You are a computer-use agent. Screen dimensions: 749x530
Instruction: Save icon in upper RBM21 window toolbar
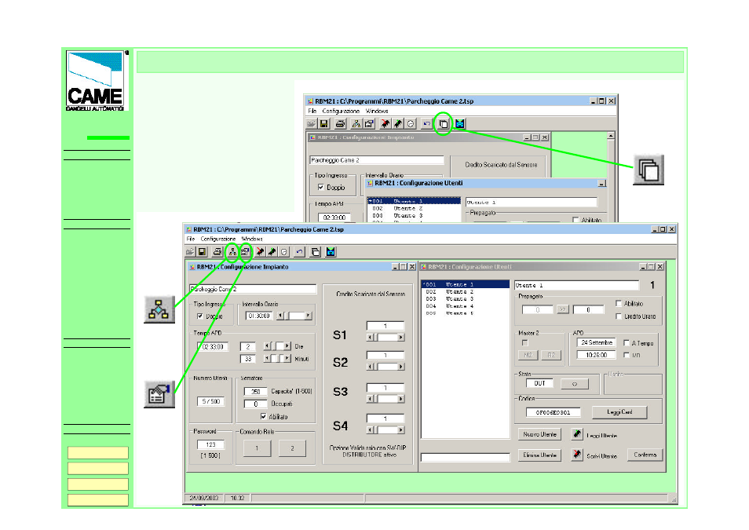click(x=324, y=124)
